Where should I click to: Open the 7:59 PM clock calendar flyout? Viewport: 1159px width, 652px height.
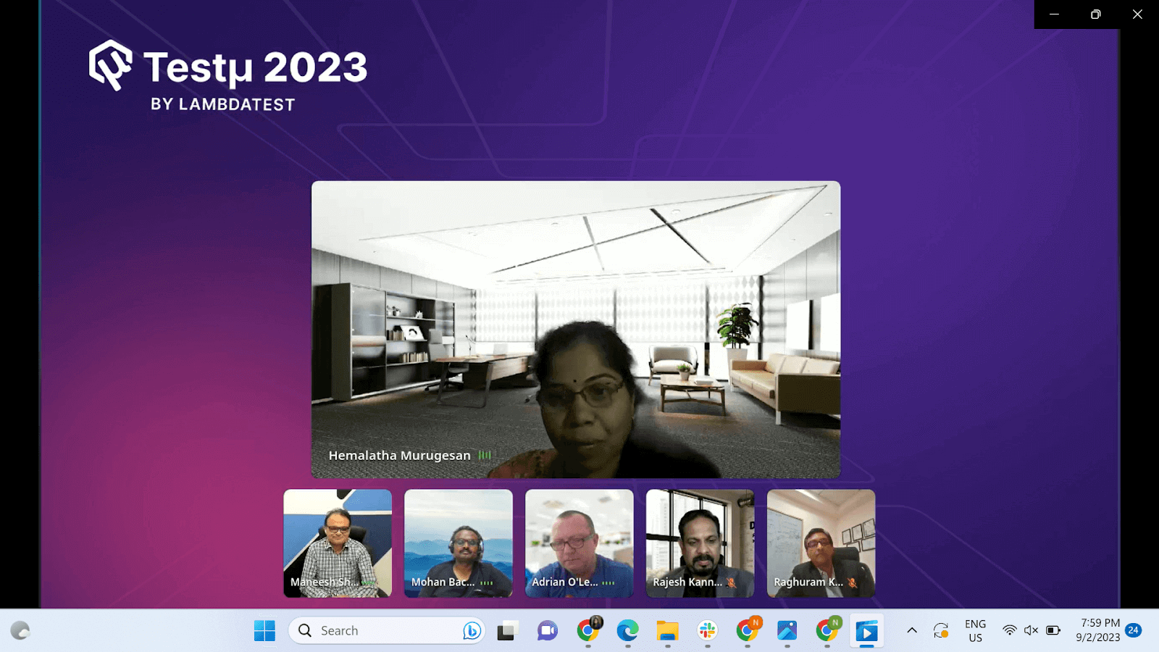(x=1097, y=630)
